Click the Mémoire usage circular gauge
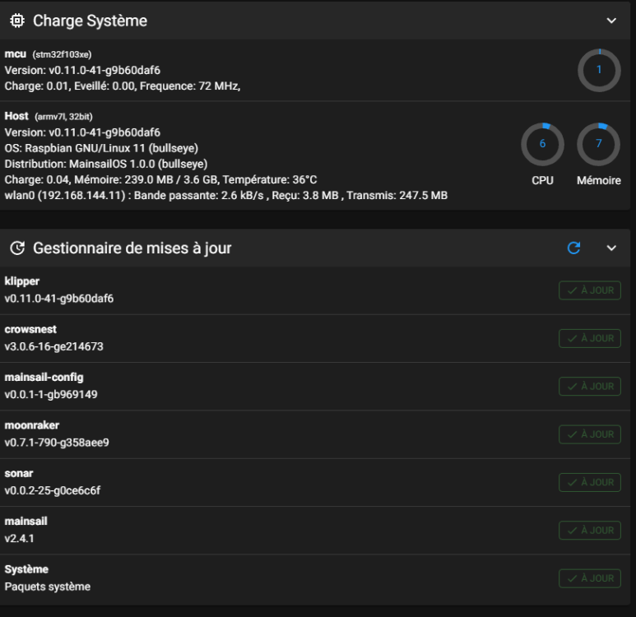 click(x=598, y=144)
